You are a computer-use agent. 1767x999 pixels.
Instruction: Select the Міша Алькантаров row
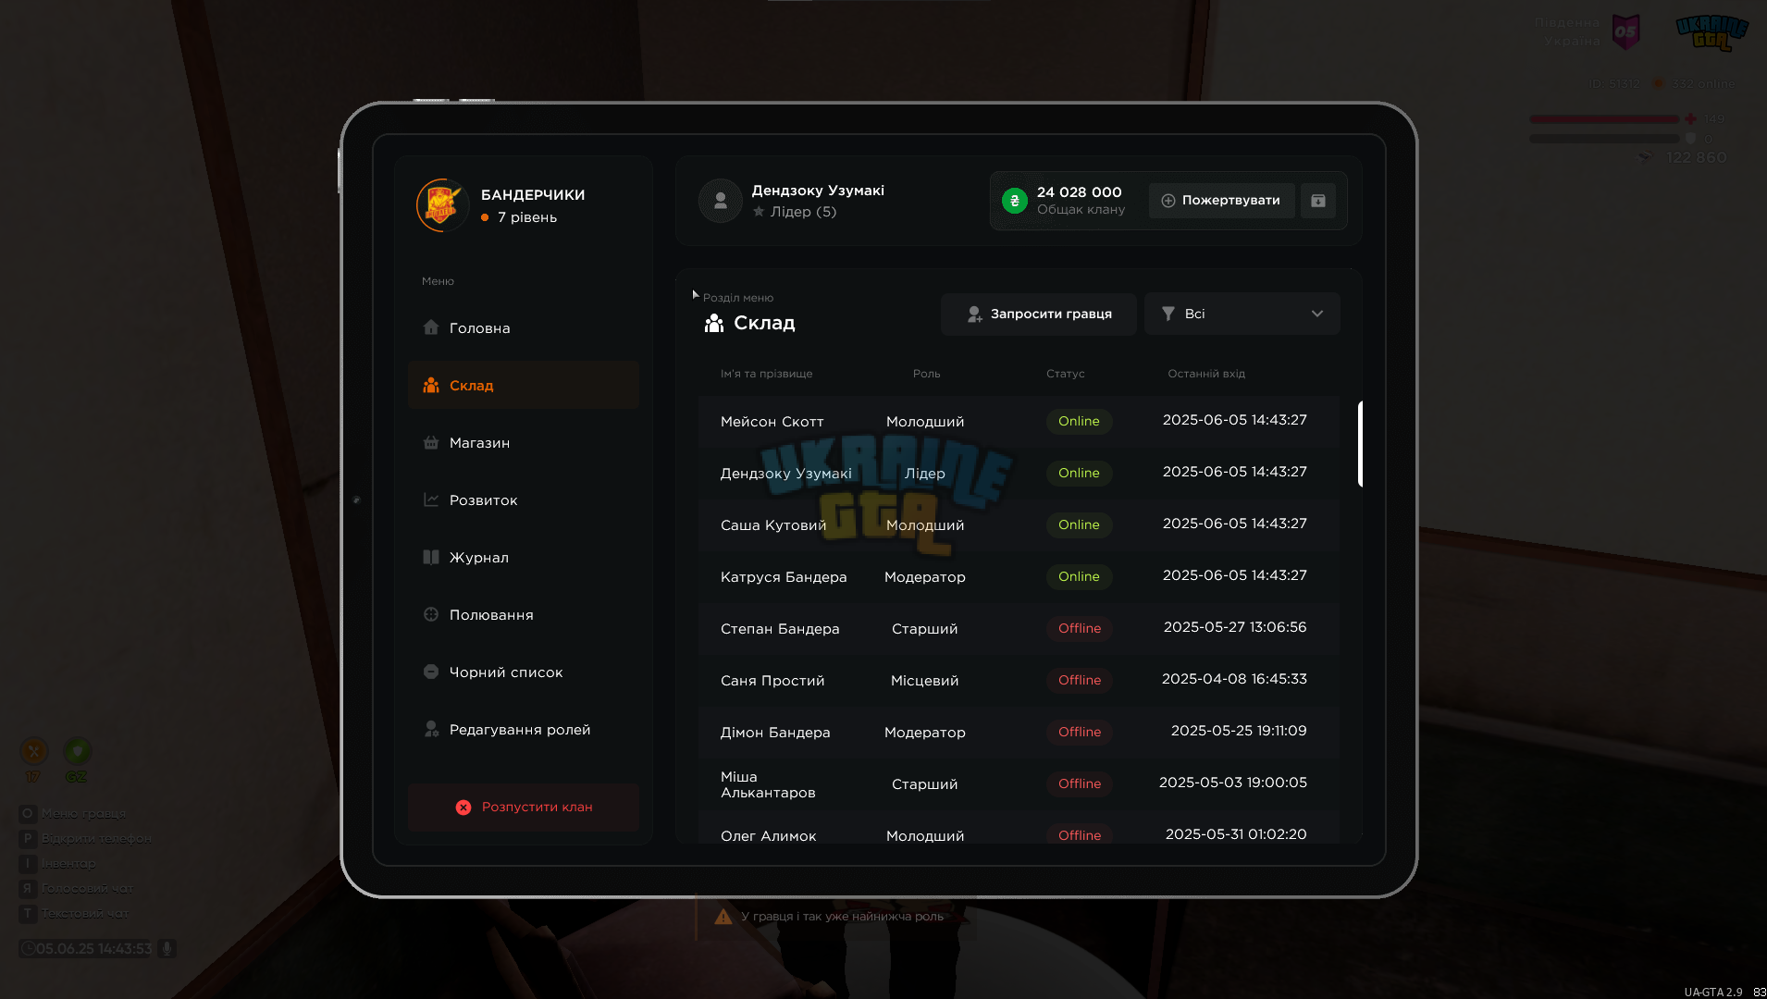pos(1019,784)
